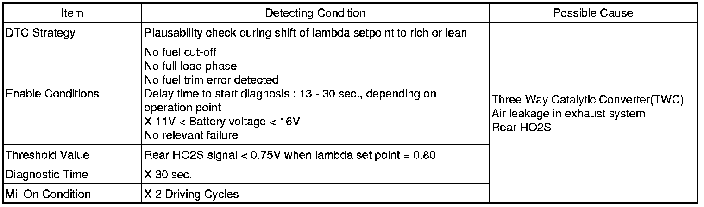Click Three Way Catalytic Converter(TWC) cause

click(588, 100)
